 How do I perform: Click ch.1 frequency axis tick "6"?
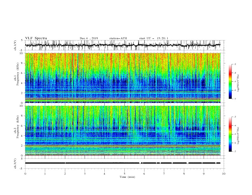click(23, 73)
